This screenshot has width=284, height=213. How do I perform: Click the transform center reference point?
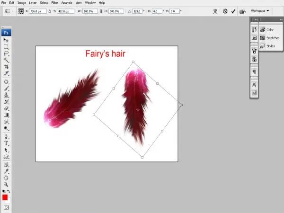pyautogui.click(x=138, y=110)
